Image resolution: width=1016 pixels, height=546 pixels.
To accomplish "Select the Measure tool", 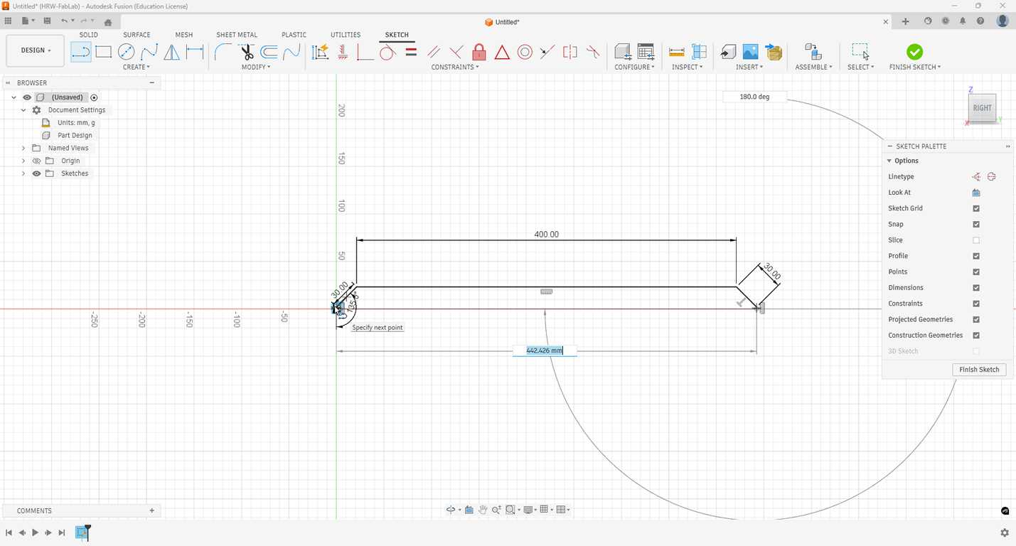I will tap(677, 52).
